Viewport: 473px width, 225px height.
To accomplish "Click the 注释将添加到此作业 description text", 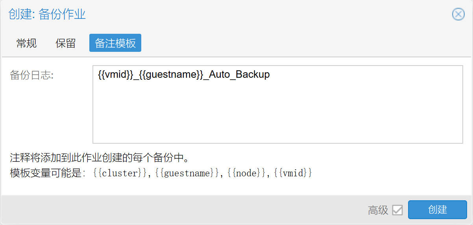I will pyautogui.click(x=101, y=159).
